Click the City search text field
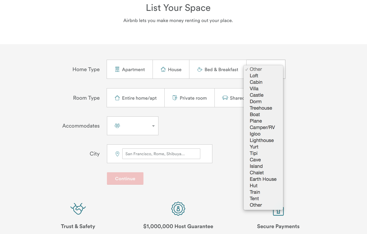The width and height of the screenshot is (367, 234). 161,154
